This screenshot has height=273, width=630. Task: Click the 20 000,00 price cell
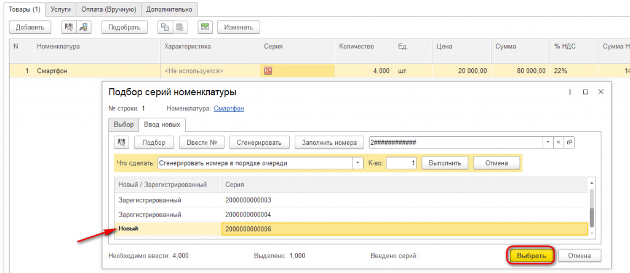[x=461, y=71]
